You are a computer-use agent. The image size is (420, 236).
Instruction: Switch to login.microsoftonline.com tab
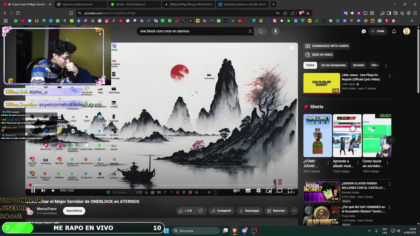(80, 4)
